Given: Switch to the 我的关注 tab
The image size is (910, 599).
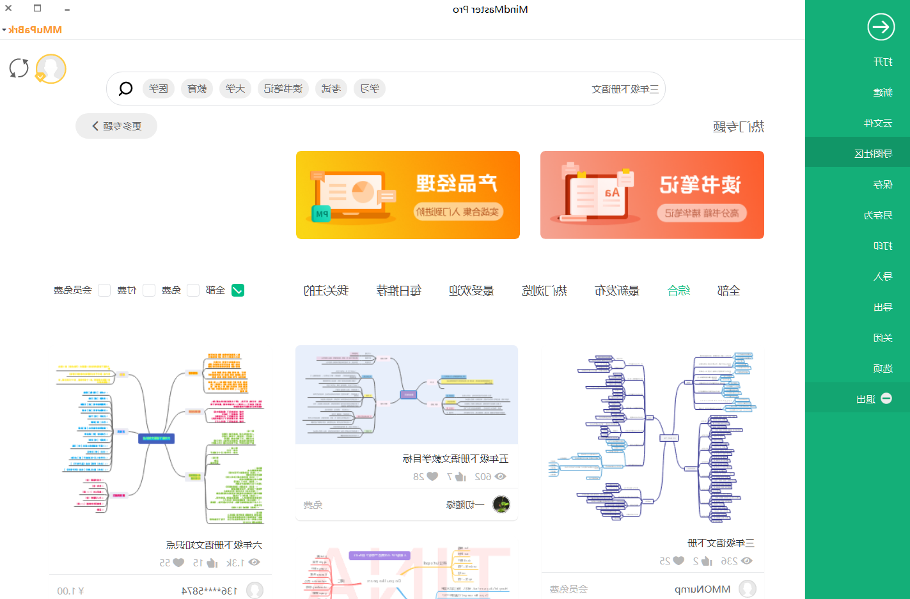Looking at the screenshot, I should click(x=326, y=291).
